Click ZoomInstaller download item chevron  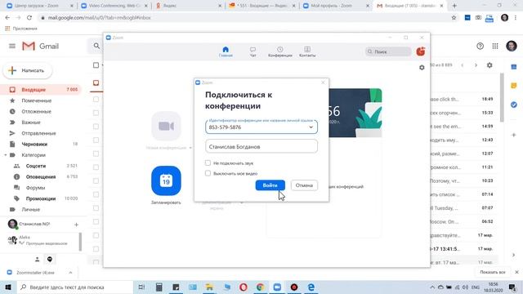click(70, 273)
